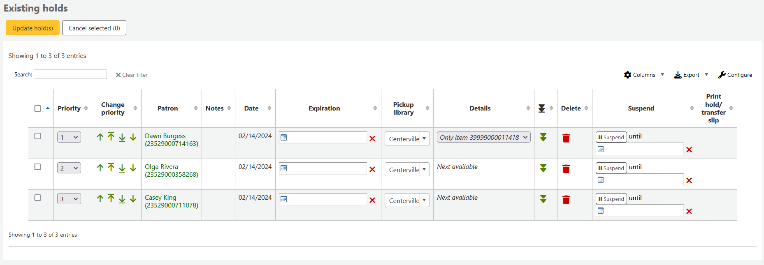Move Dawn Burgess hold down one priority

click(133, 137)
